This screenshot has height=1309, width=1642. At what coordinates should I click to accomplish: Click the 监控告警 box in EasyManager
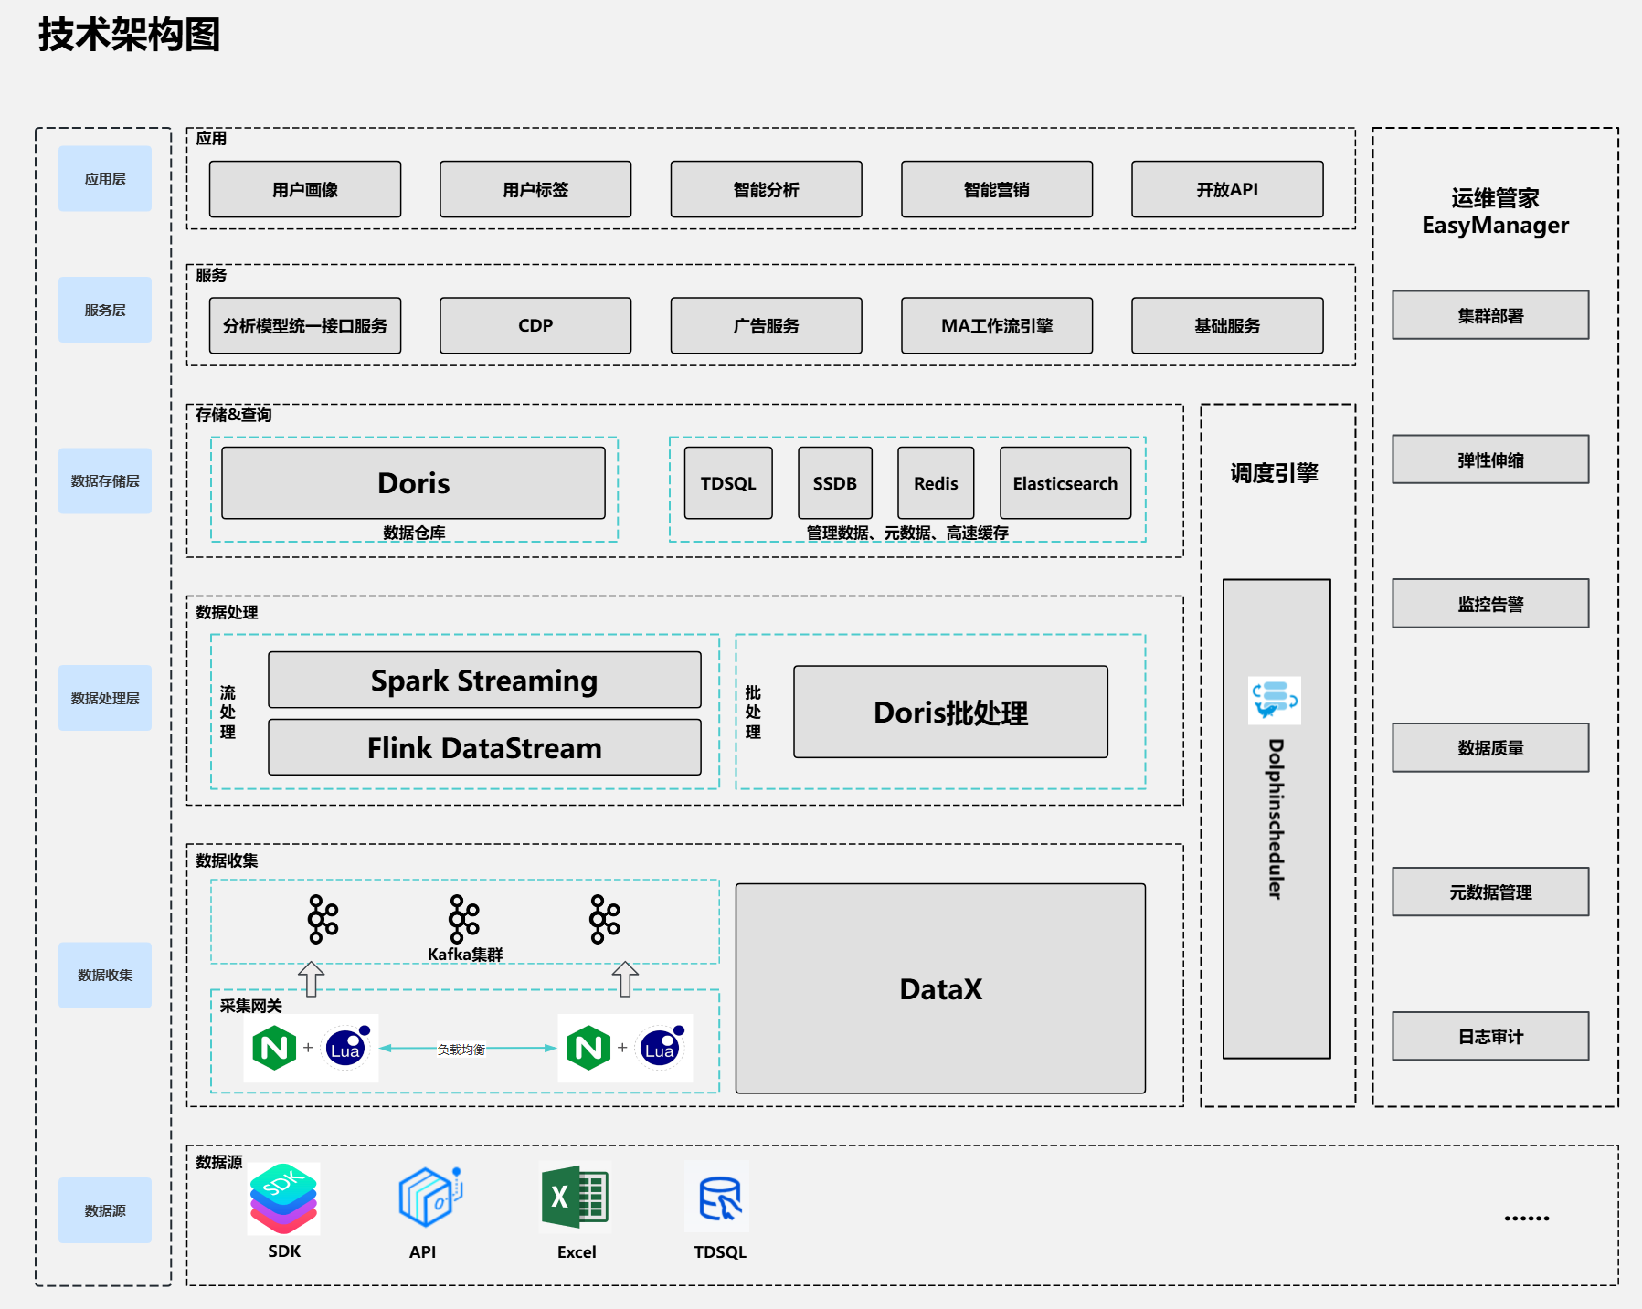1490,603
